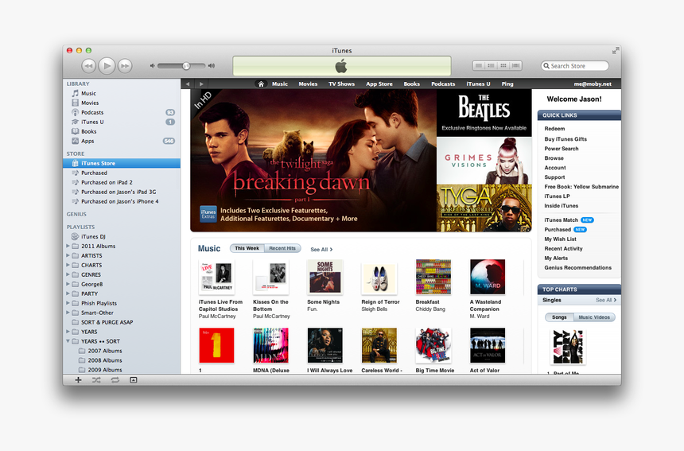This screenshot has width=684, height=451.
Task: Open the iTunes U store tab
Action: pyautogui.click(x=478, y=84)
